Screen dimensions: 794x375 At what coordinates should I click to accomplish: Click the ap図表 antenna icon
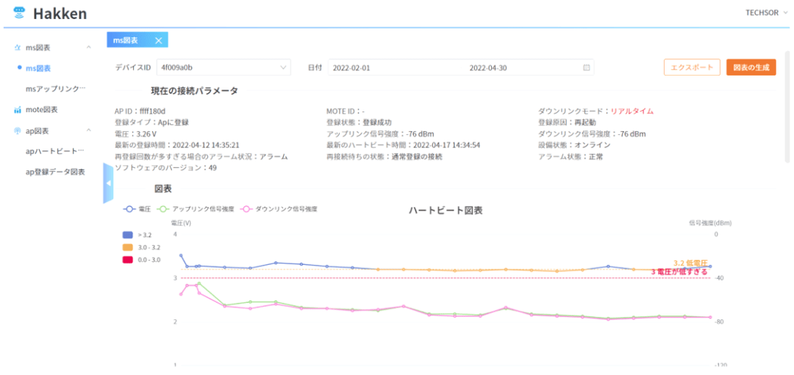click(18, 131)
